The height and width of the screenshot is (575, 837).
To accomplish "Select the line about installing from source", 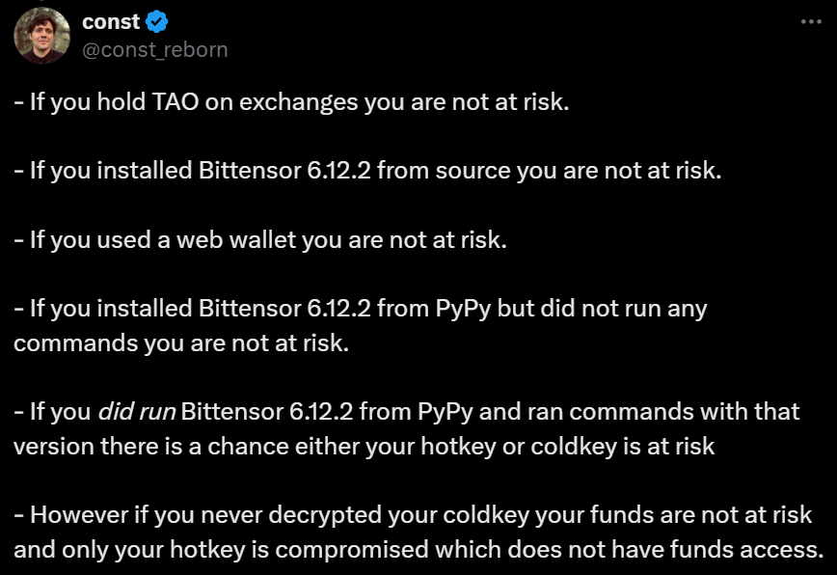I will pos(367,171).
